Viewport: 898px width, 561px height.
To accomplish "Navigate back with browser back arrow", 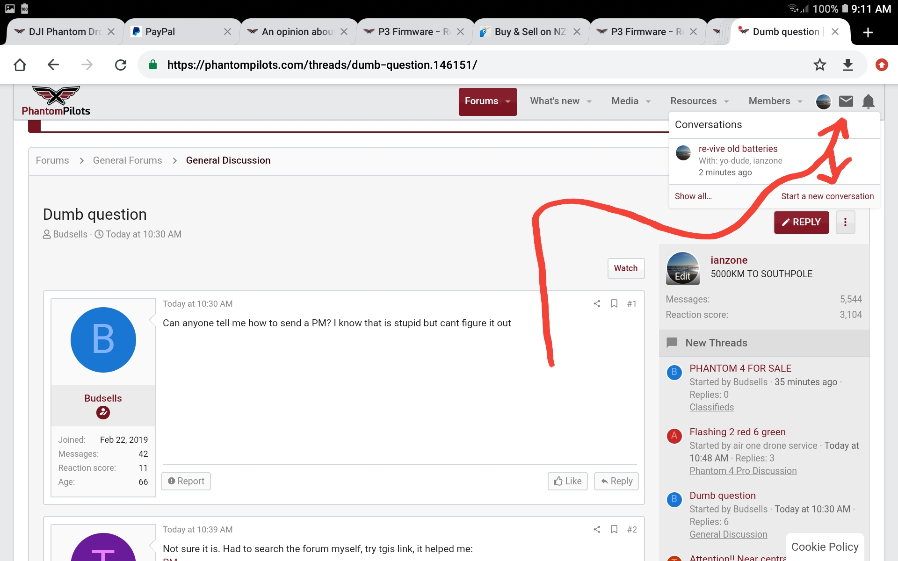I will [x=53, y=65].
